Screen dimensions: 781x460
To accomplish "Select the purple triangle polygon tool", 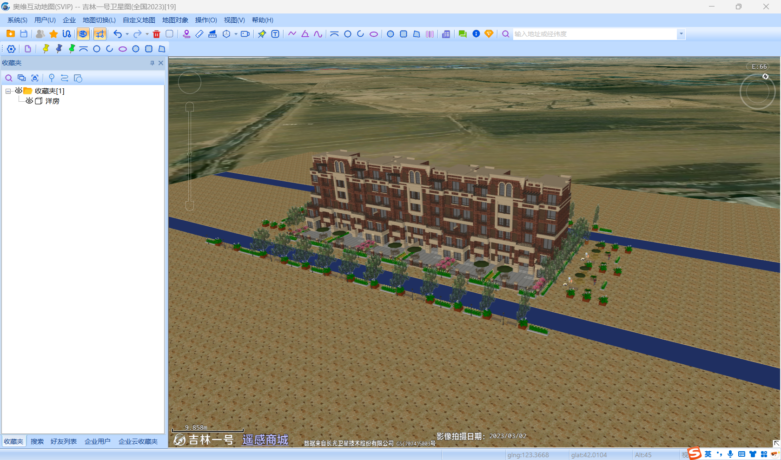I will 305,34.
